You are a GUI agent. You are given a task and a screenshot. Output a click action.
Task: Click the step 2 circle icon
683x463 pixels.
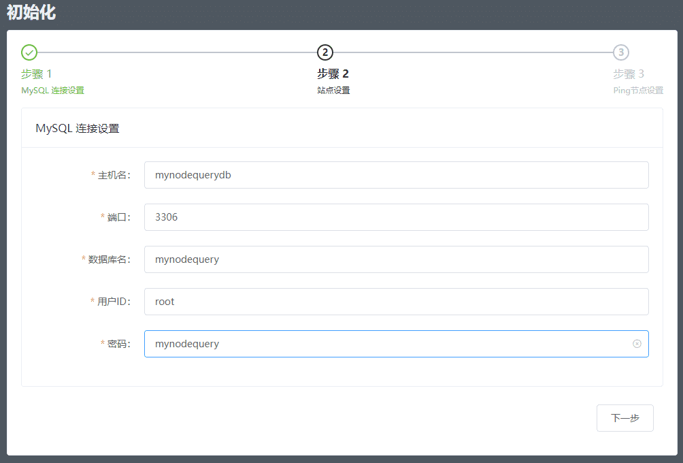(x=325, y=52)
